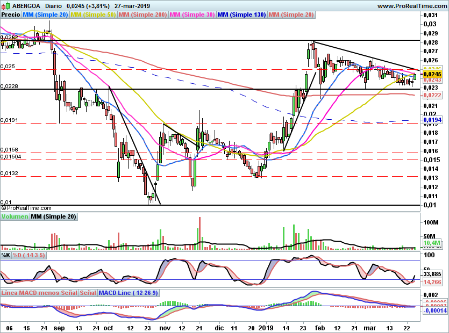Image resolution: width=449 pixels, height=333 pixels.
Task: Click the 0,0158 level label
Action: point(9,149)
